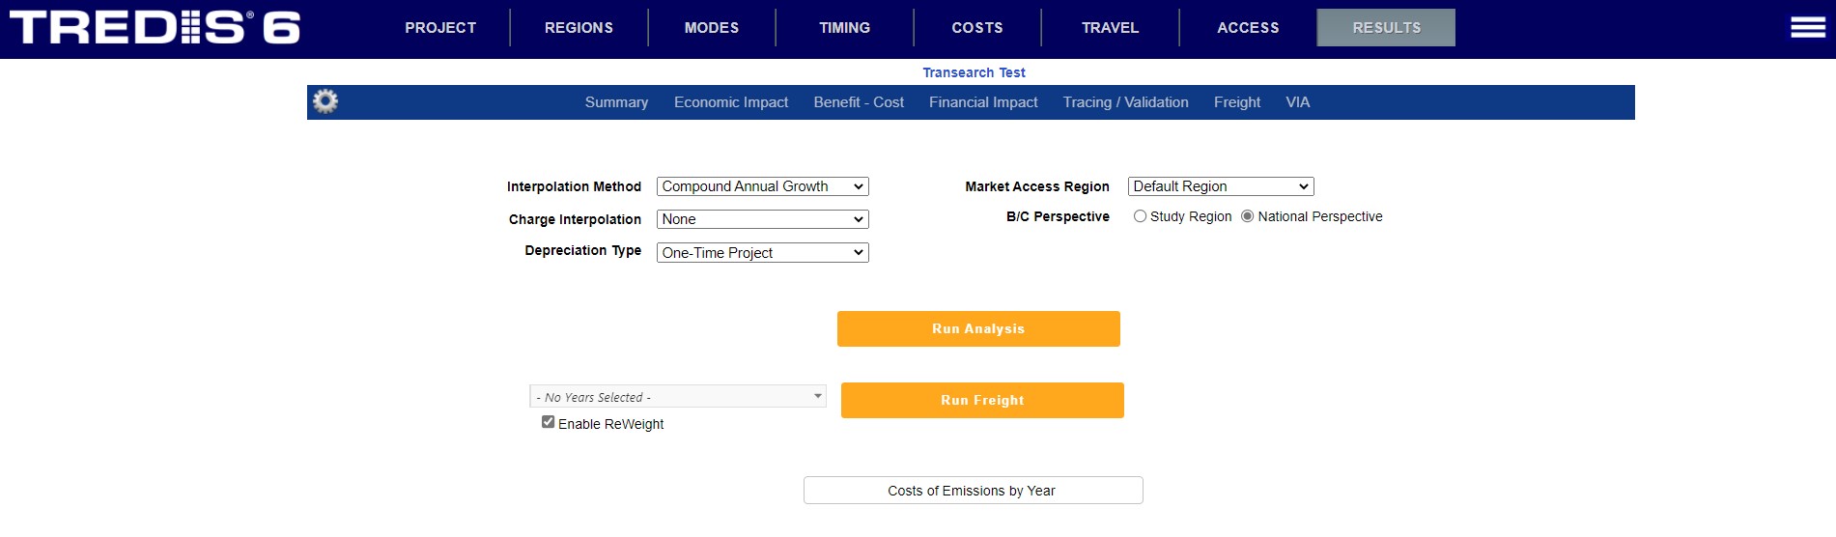Click the Transearch Test project link
Image resolution: width=1836 pixels, height=537 pixels.
(974, 72)
